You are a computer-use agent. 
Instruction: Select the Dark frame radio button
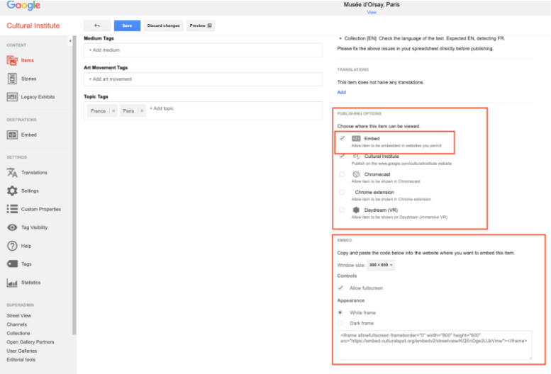click(340, 323)
